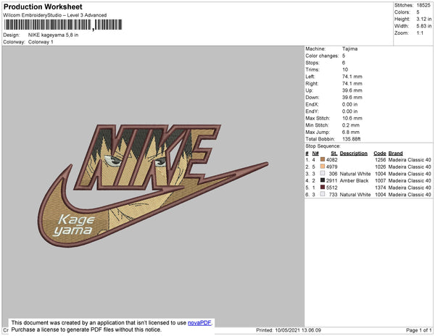This screenshot has height=336, width=435.
Task: Select the 4082 brown color swatch
Action: (x=323, y=159)
